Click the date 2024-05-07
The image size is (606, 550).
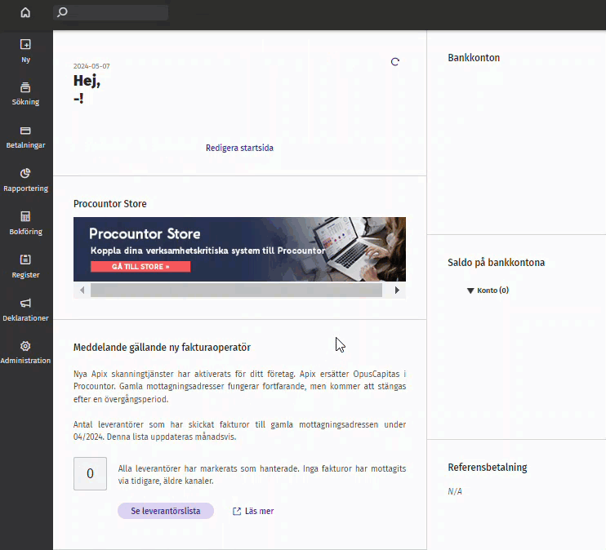(x=91, y=66)
